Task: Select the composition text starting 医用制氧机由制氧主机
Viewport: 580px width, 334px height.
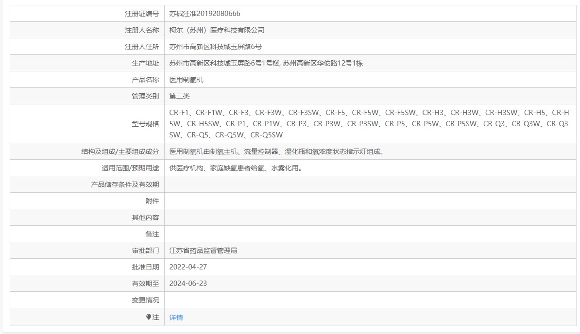Action: click(x=277, y=151)
